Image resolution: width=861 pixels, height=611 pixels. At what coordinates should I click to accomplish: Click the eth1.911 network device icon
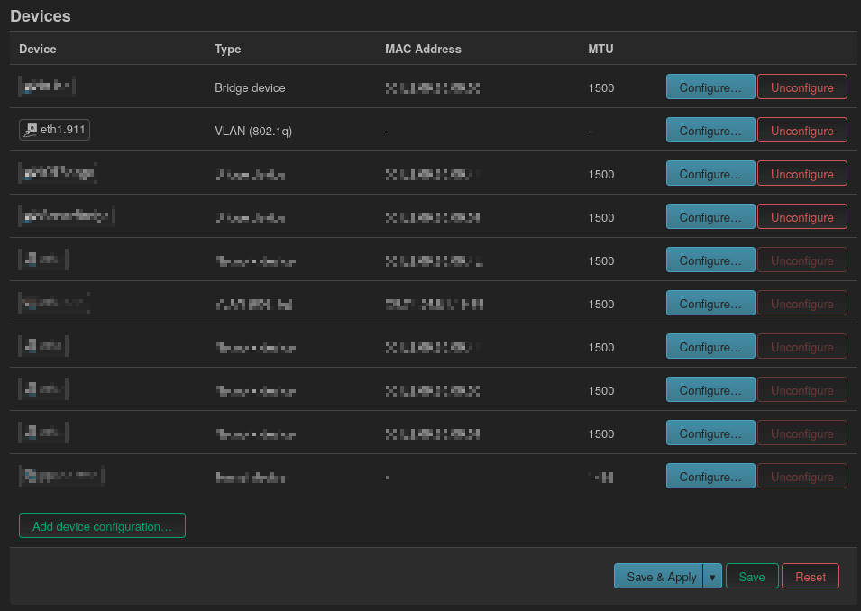click(x=31, y=130)
